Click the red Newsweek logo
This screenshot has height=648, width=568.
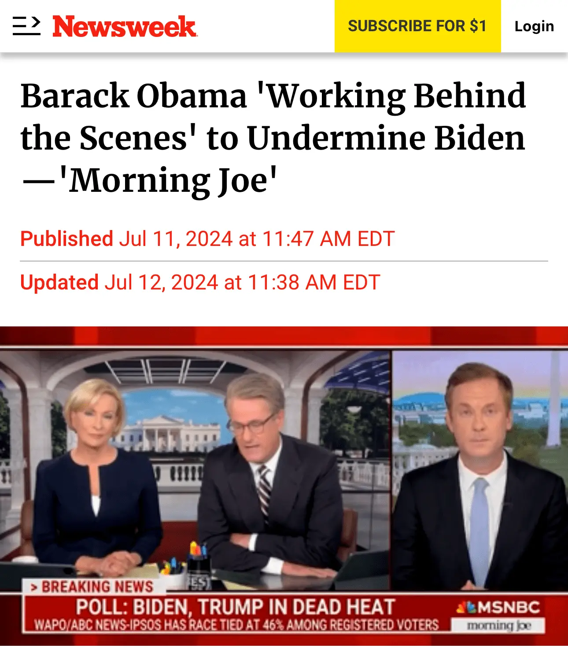pyautogui.click(x=125, y=26)
